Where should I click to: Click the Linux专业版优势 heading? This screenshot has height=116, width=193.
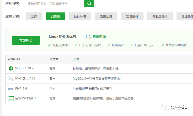(x=62, y=37)
